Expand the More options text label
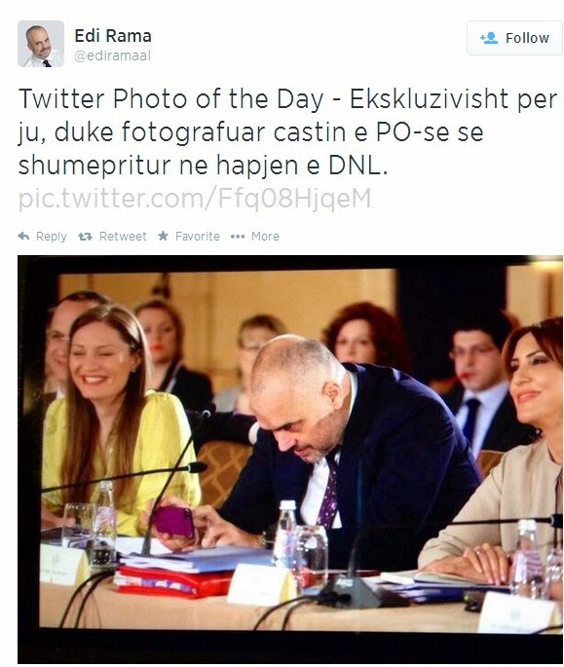This screenshot has width=564, height=667. [265, 237]
